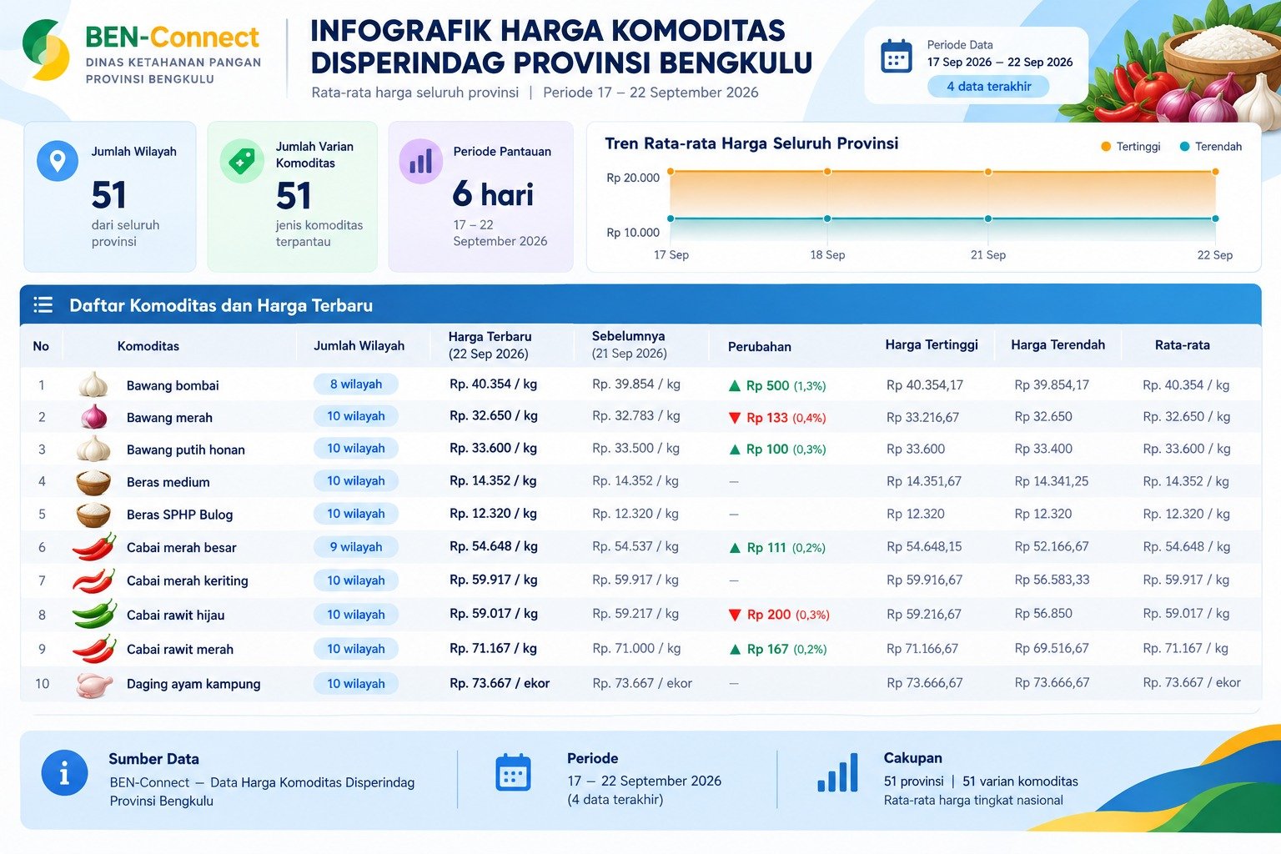Click the Jumlah Wilayah column header
This screenshot has height=854, width=1281.
pos(359,346)
